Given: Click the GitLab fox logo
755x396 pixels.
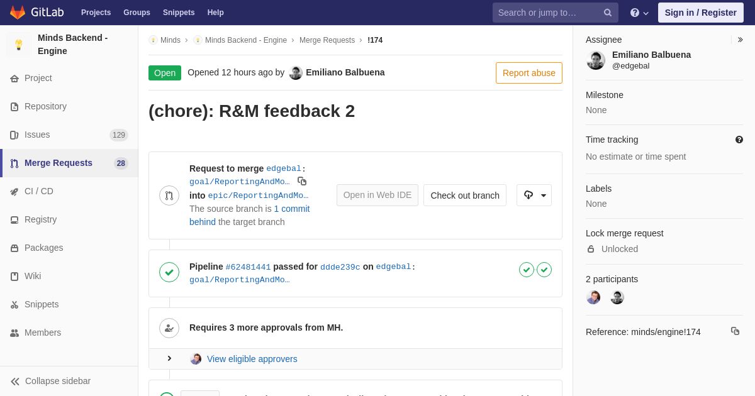Looking at the screenshot, I should [18, 13].
